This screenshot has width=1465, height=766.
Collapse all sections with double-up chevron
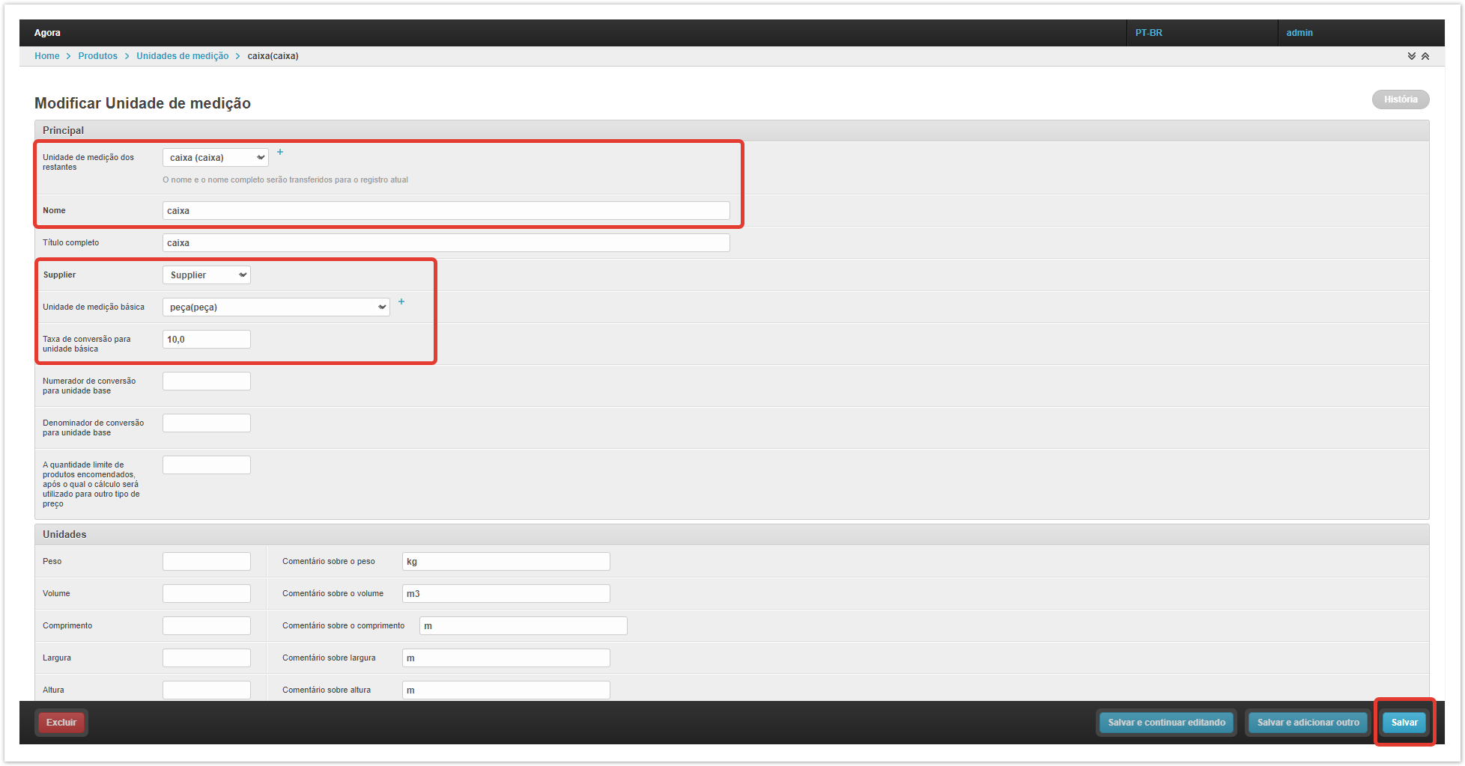(x=1425, y=56)
